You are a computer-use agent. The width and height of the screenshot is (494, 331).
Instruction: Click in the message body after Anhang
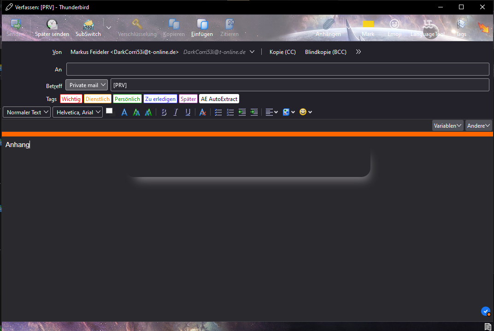(x=30, y=145)
